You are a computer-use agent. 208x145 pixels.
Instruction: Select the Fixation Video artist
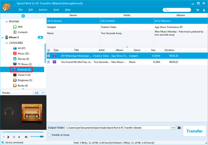click(x=127, y=27)
